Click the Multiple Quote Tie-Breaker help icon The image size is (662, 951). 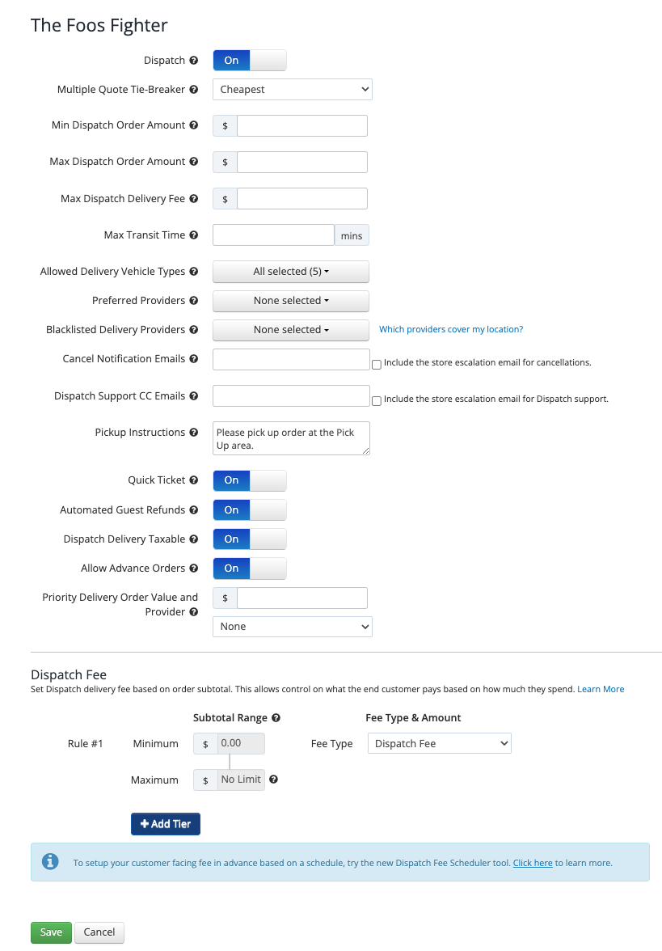point(195,89)
